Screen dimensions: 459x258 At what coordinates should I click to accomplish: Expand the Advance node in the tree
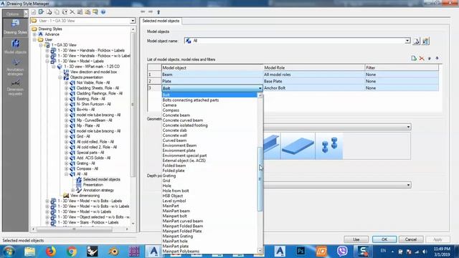click(34, 34)
